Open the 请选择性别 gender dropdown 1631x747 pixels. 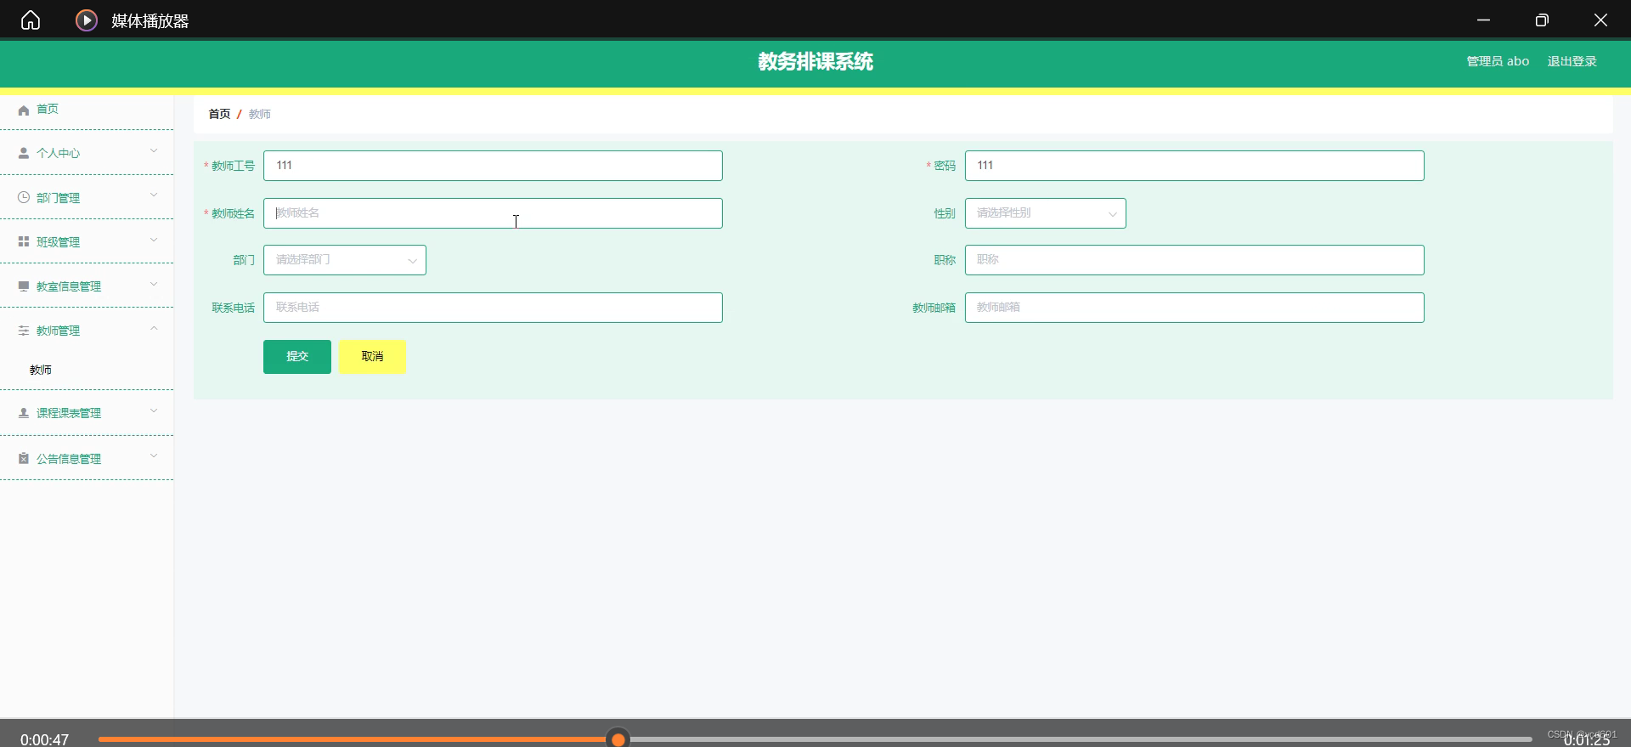pyautogui.click(x=1045, y=213)
